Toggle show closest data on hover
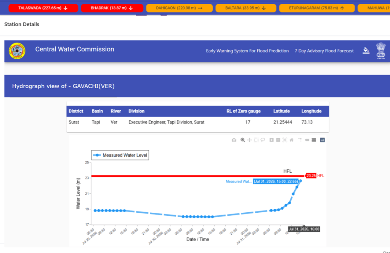Screen dimensions: 390x253 [x=307, y=140]
